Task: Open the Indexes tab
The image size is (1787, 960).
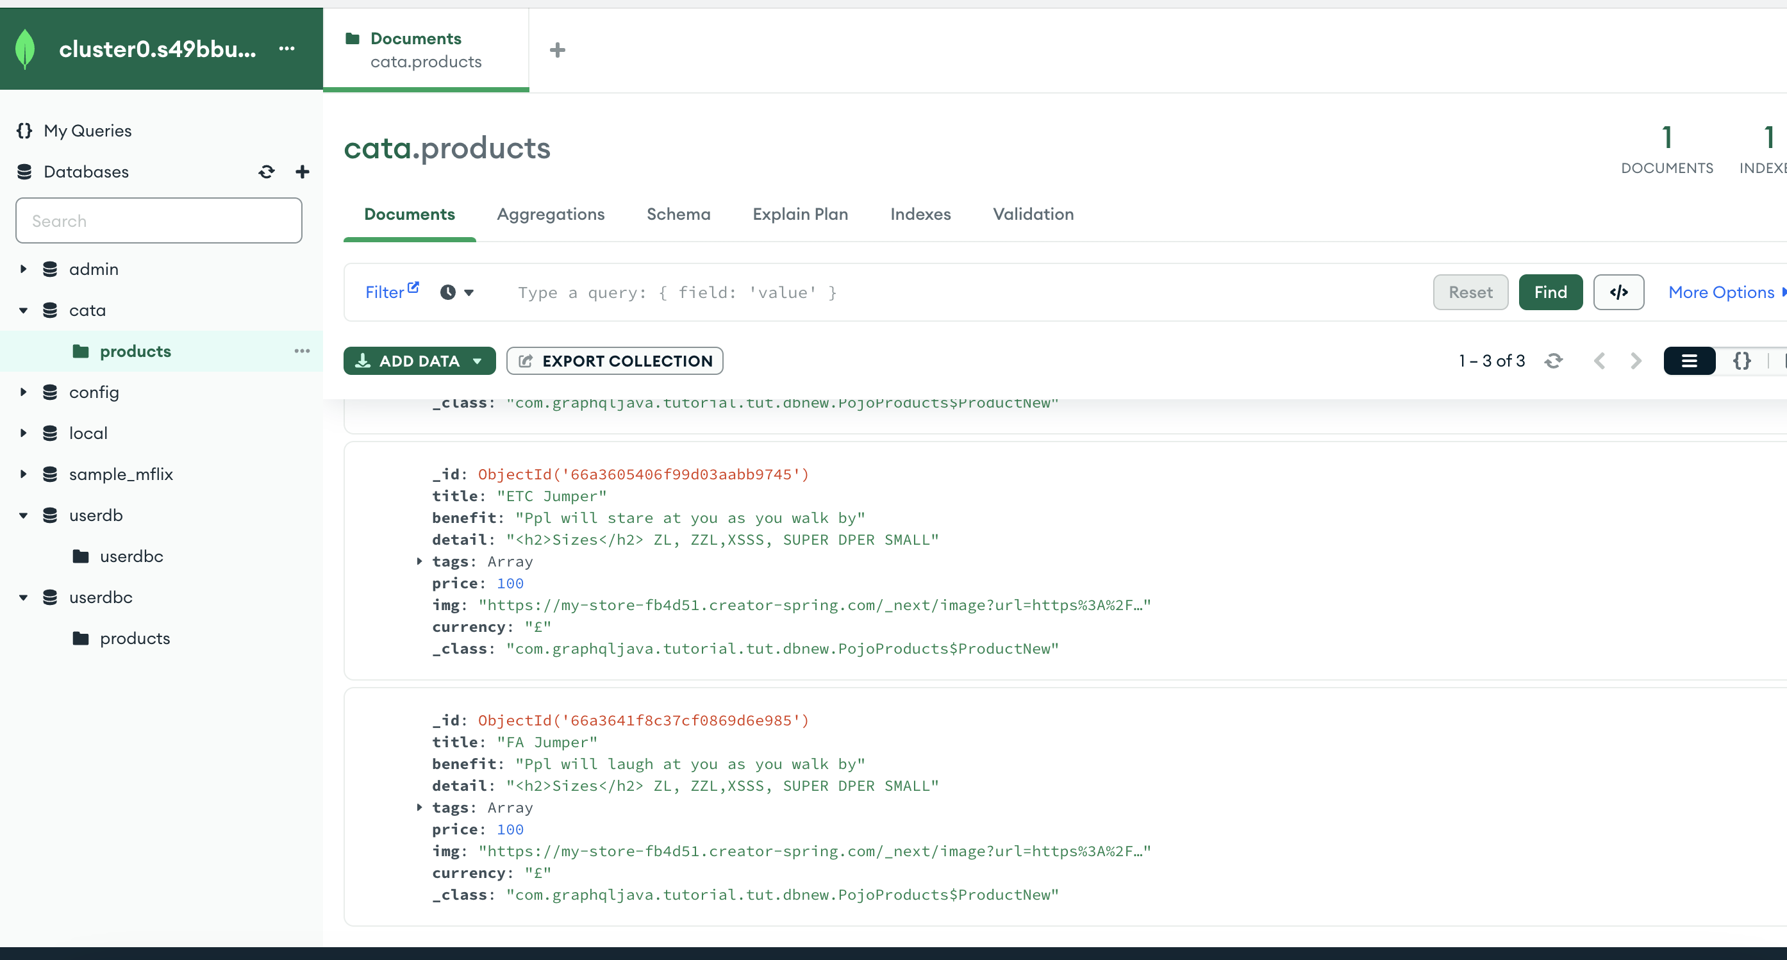Action: pos(920,214)
